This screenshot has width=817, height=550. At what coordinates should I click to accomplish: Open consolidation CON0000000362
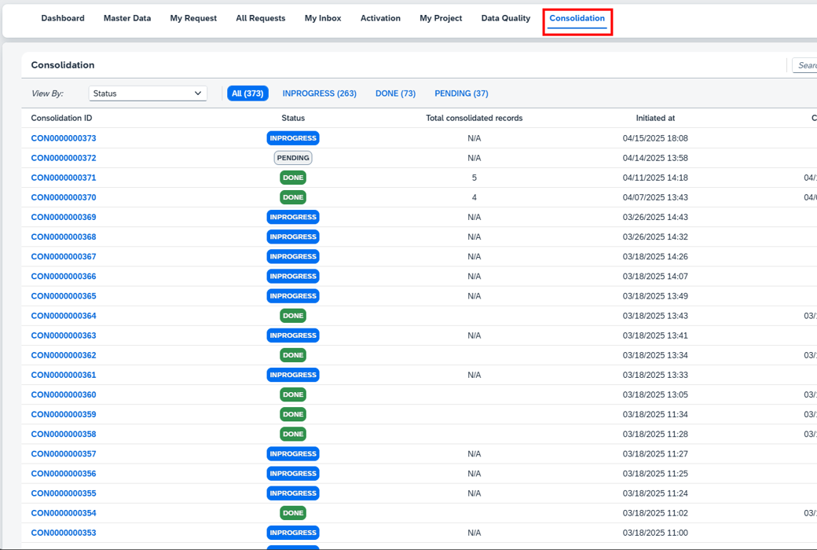click(x=63, y=355)
